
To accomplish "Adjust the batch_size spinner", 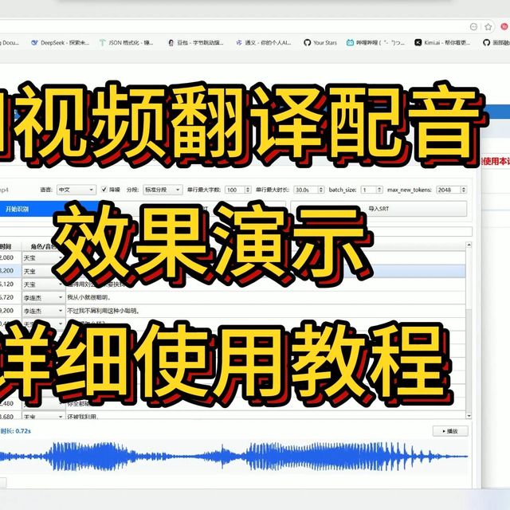I will (372, 190).
